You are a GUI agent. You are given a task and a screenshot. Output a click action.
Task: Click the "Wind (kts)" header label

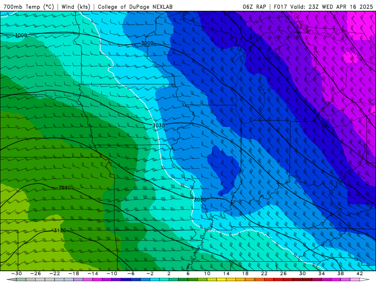pyautogui.click(x=76, y=7)
